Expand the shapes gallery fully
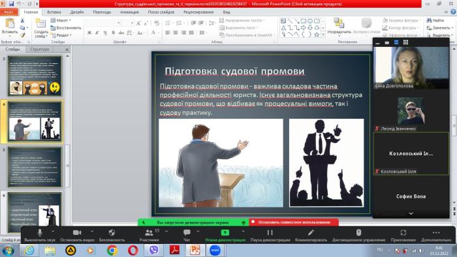The image size is (457, 257). [x=323, y=35]
